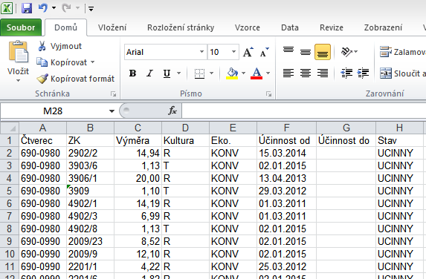Expand the Kopírovat dropdown arrow

point(93,62)
